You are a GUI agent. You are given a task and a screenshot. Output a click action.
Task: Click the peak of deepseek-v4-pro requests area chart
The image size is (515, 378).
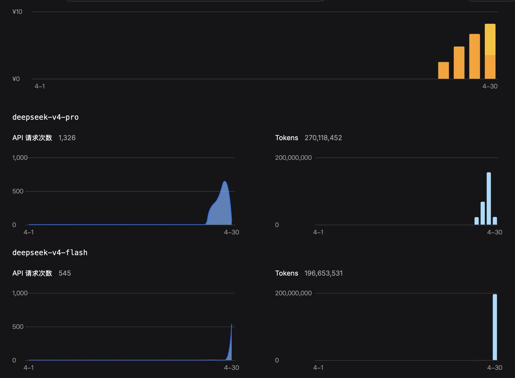point(225,182)
